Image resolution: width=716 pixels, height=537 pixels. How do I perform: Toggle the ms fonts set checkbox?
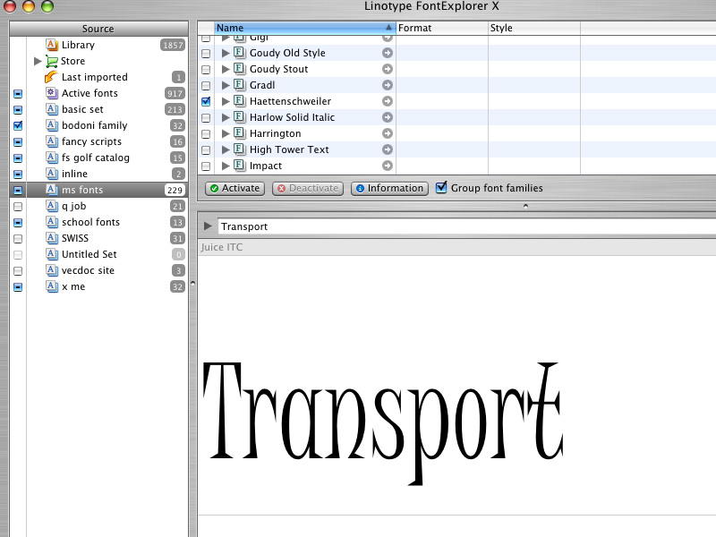tap(18, 190)
